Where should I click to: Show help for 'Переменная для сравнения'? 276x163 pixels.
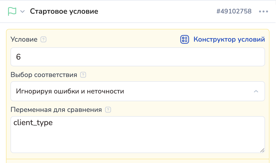(108, 110)
